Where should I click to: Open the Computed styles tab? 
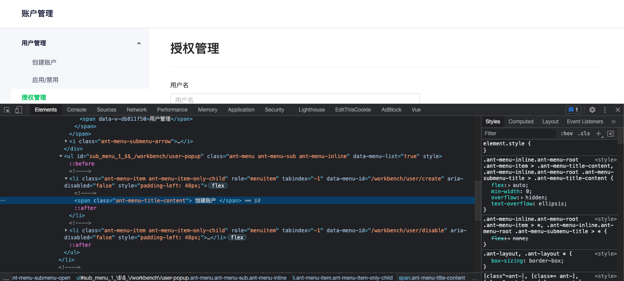pyautogui.click(x=521, y=122)
